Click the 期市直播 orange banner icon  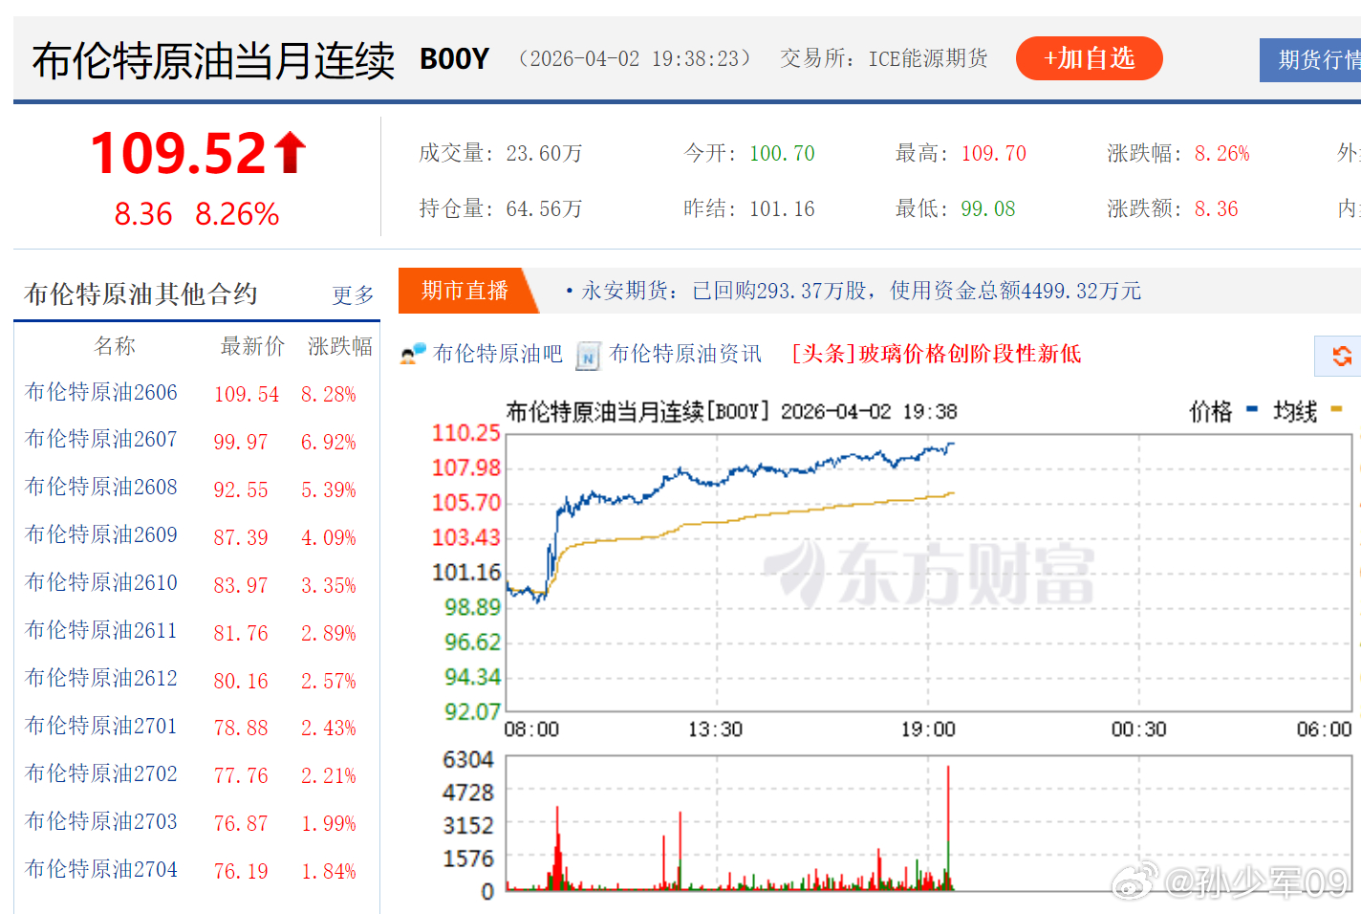click(x=467, y=291)
